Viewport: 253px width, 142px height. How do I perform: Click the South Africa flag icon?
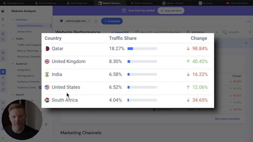[47, 100]
